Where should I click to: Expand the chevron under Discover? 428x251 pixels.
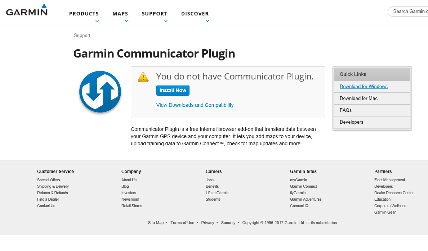[x=207, y=21]
